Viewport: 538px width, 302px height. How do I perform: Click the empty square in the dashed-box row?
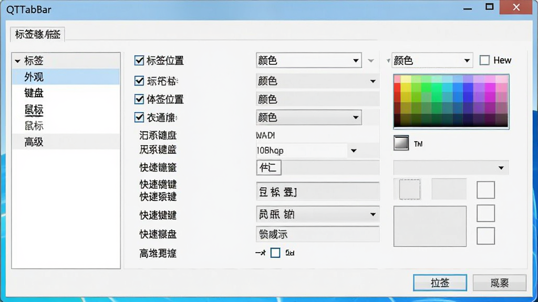(485, 190)
